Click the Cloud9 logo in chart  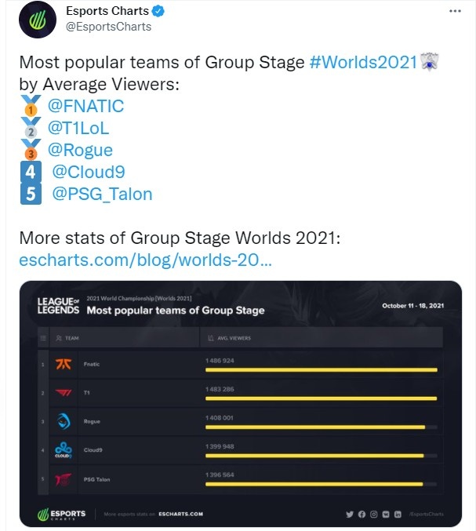coord(64,451)
